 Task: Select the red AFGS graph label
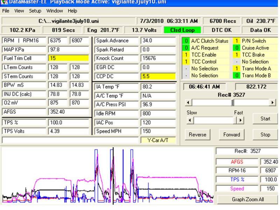[x=237, y=162]
